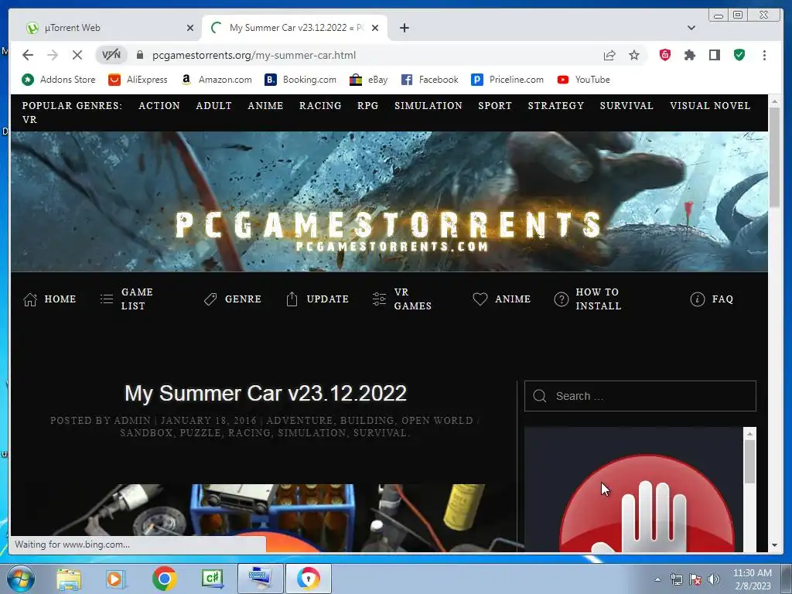Image resolution: width=792 pixels, height=594 pixels.
Task: Open the Facebook bookmark
Action: [x=429, y=80]
